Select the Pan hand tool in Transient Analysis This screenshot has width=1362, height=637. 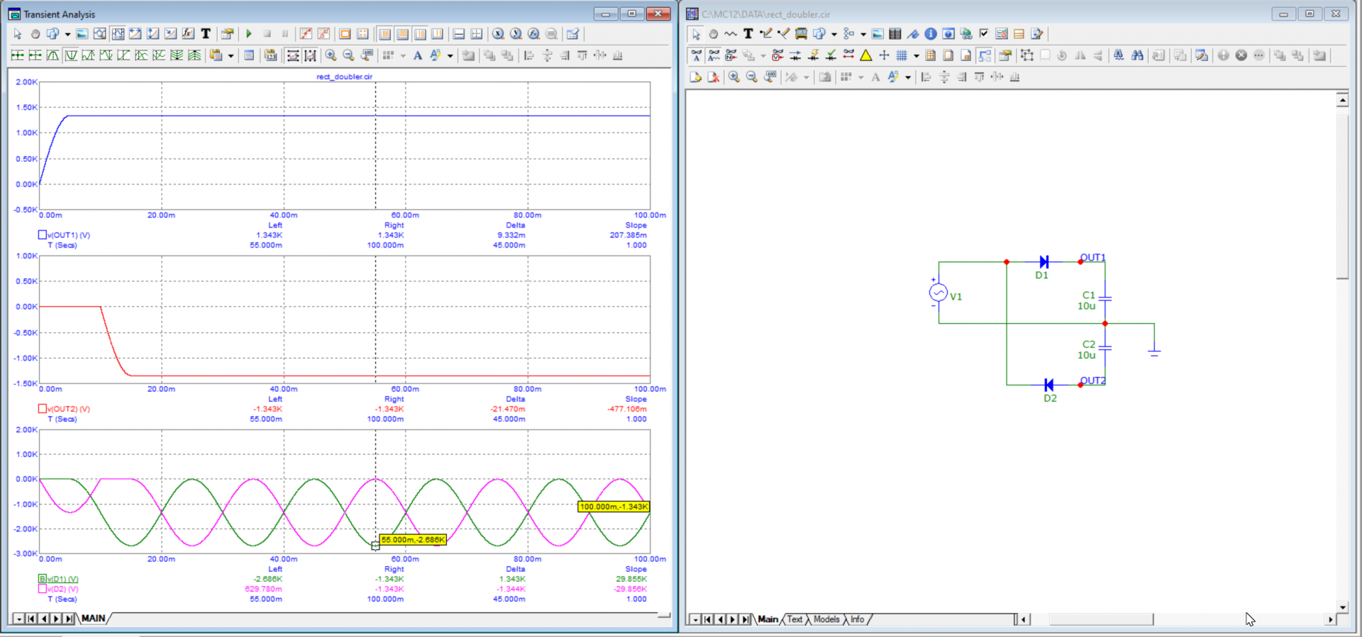tap(35, 33)
